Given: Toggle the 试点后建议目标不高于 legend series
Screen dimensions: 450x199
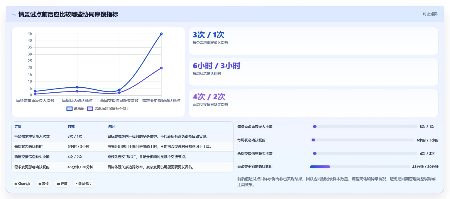Looking at the screenshot, I should pos(108,108).
